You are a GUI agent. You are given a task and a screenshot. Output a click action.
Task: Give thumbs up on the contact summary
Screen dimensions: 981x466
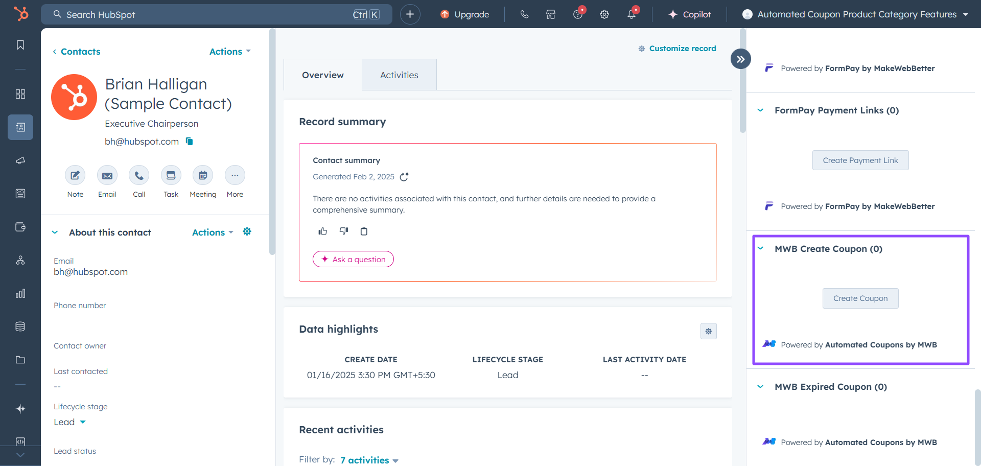point(322,231)
